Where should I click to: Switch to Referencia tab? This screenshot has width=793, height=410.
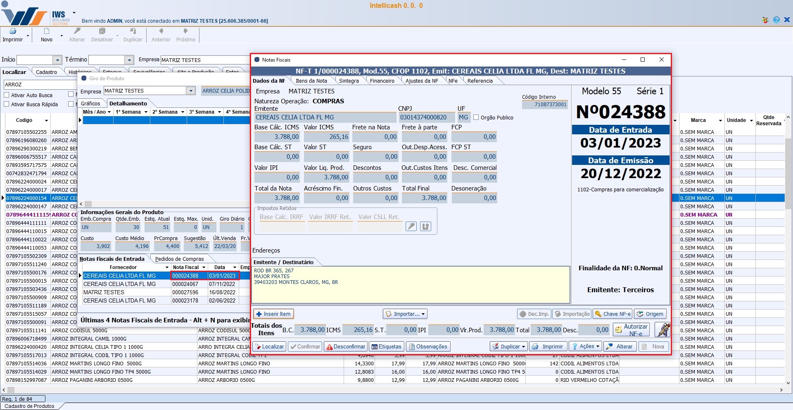(480, 81)
